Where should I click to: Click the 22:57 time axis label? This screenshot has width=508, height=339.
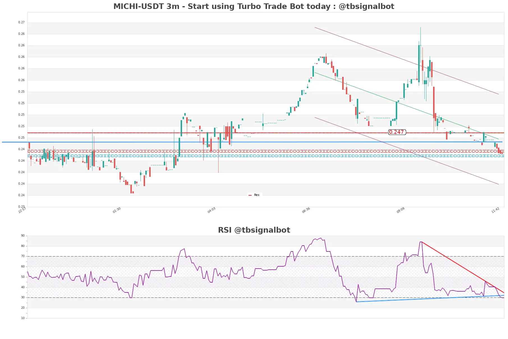tap(22, 210)
